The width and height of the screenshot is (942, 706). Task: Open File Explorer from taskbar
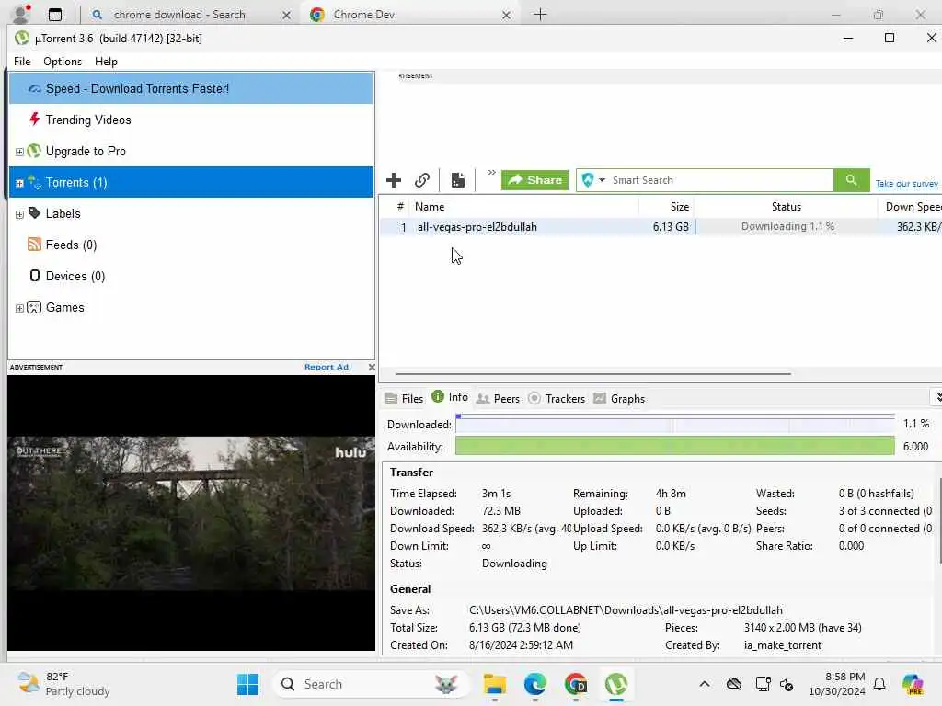494,684
